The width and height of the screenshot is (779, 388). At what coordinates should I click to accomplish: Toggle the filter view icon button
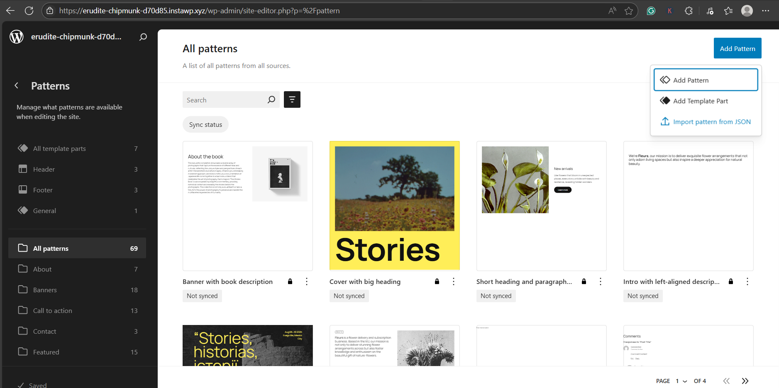pos(292,99)
